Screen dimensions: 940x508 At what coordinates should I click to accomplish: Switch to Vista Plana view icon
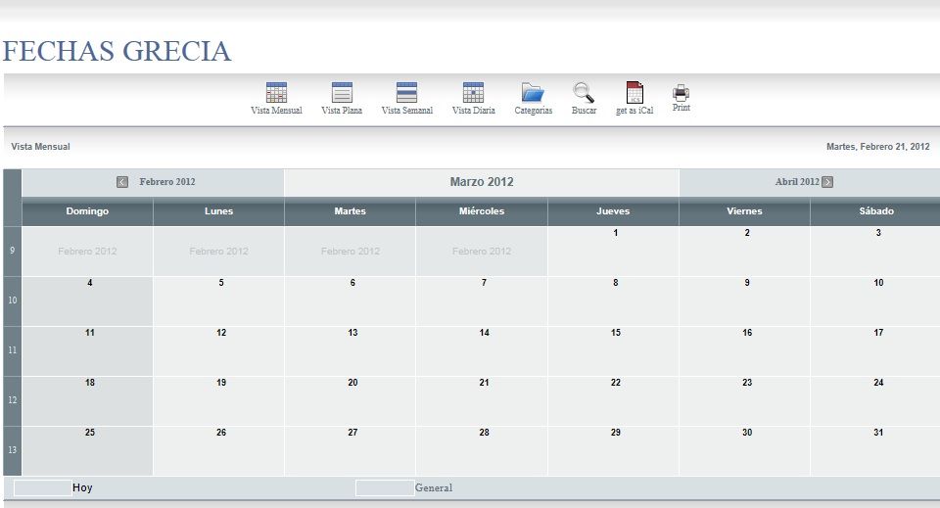coord(342,93)
